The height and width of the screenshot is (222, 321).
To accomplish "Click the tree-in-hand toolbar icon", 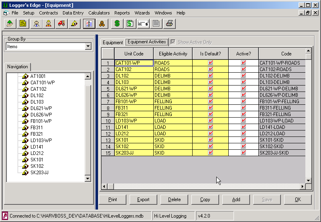I will 10,24.
